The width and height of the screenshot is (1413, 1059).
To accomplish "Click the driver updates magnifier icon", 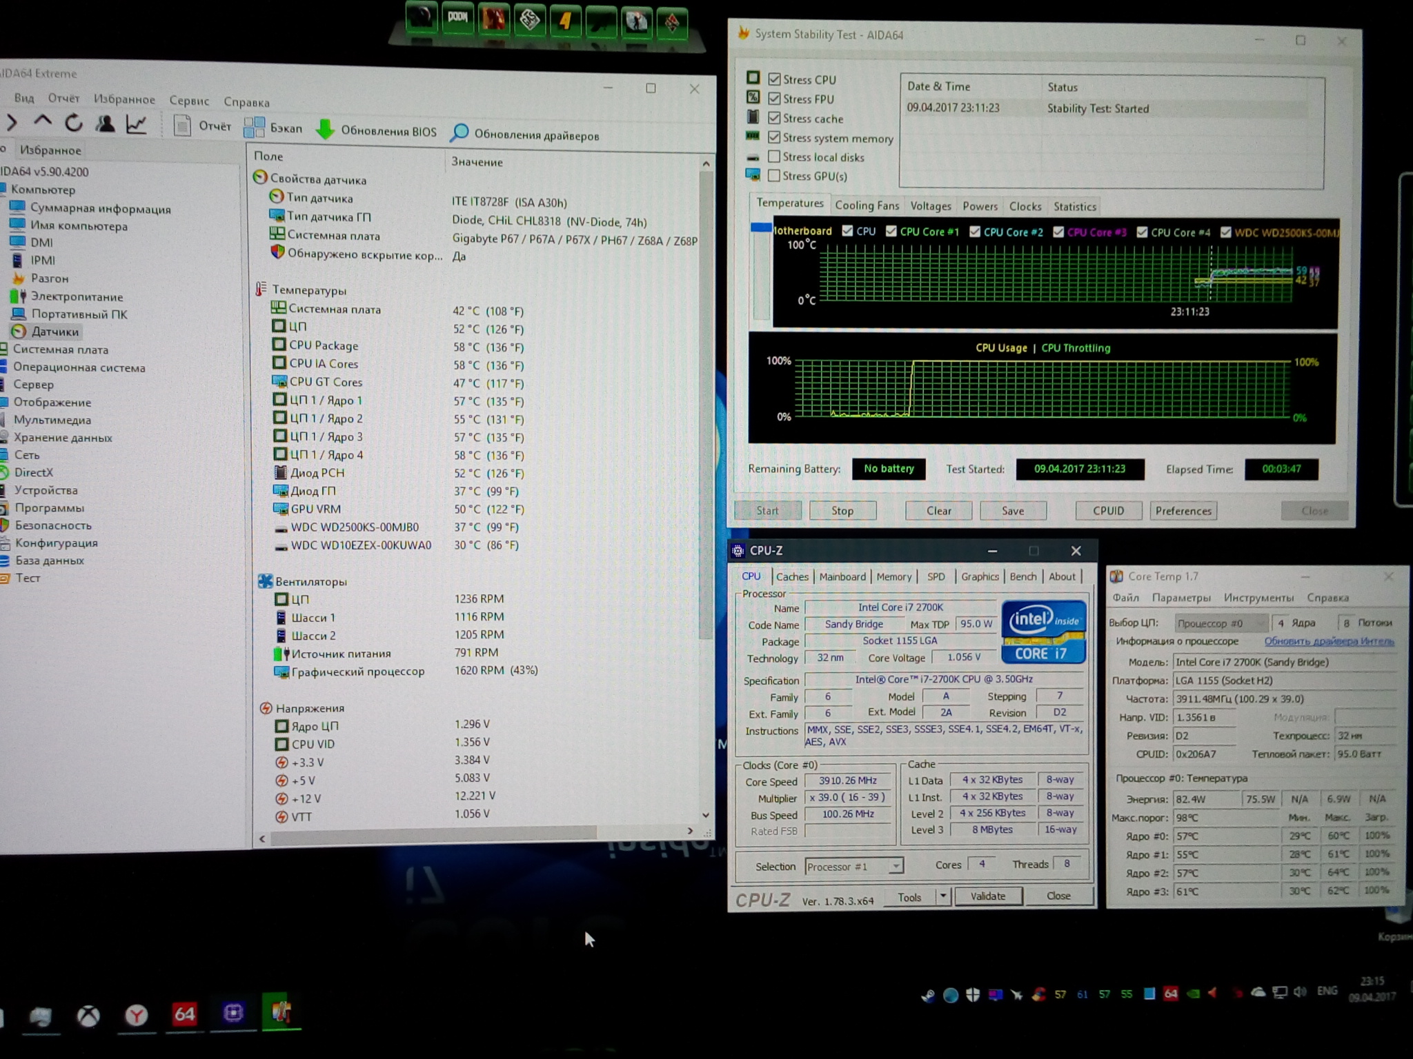I will pos(460,133).
